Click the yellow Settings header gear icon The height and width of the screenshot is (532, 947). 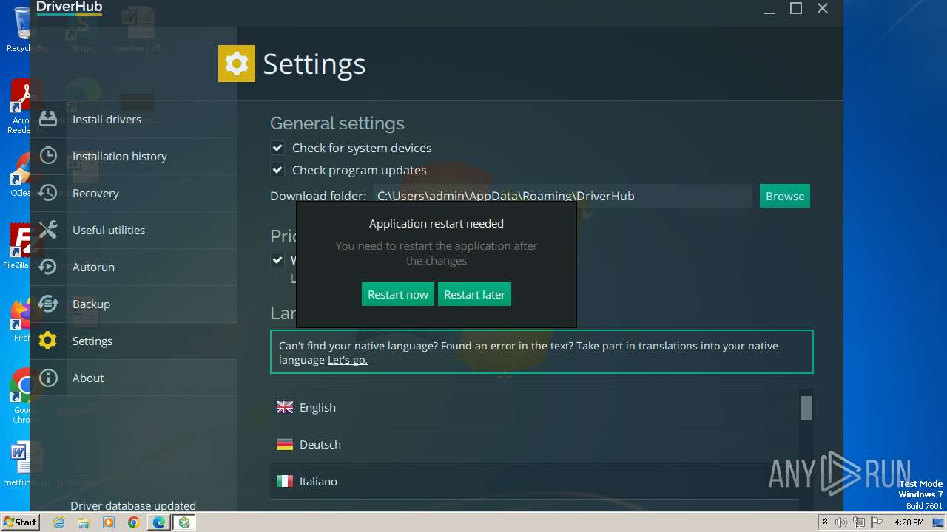[x=237, y=64]
